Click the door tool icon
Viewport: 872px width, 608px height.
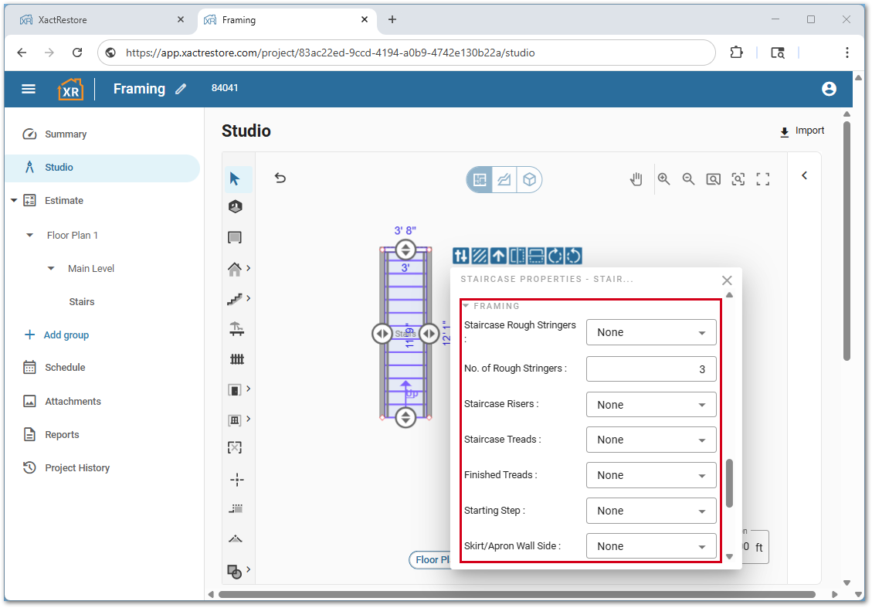tap(235, 389)
